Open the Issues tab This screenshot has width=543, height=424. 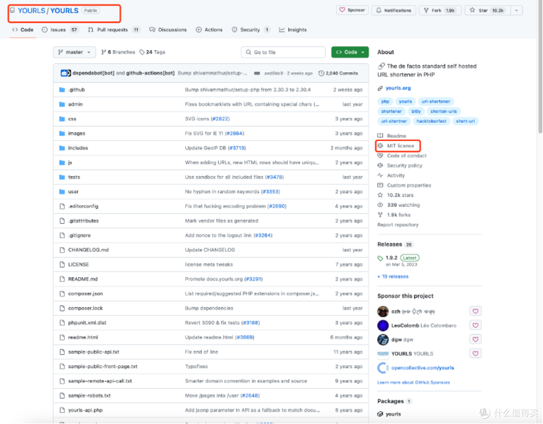[x=59, y=30]
